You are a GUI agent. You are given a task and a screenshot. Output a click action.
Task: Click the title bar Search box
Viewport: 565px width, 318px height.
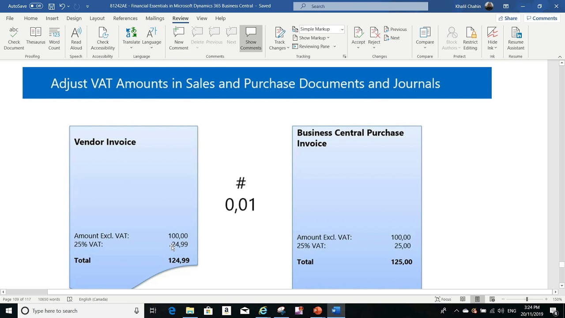pos(361,6)
